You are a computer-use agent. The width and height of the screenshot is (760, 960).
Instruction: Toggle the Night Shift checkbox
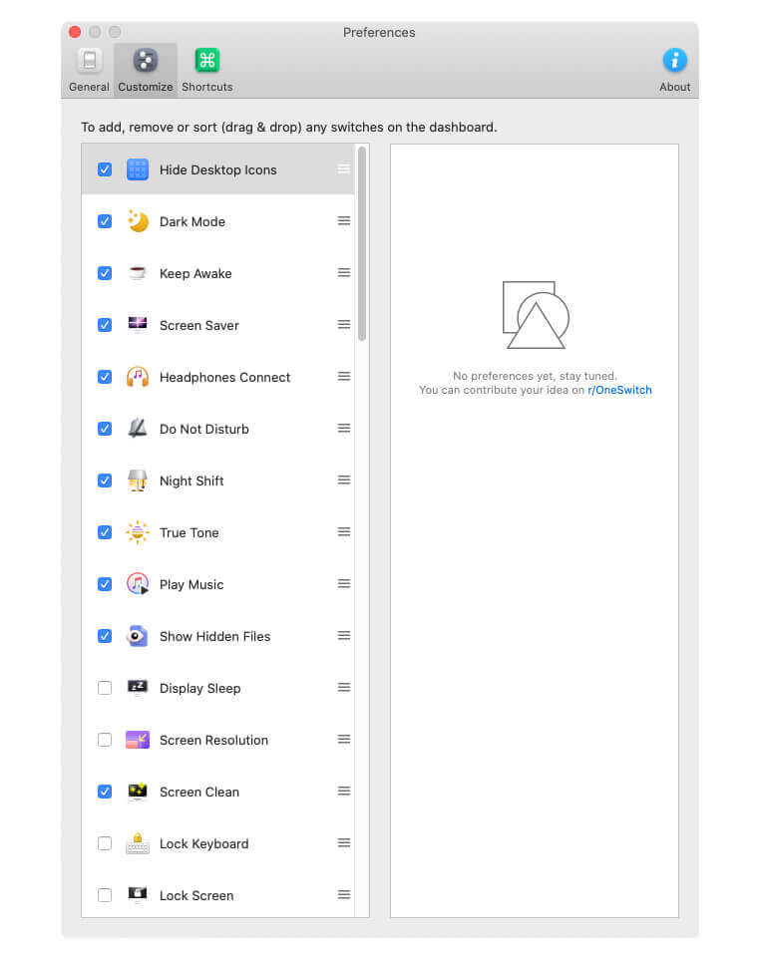click(105, 480)
